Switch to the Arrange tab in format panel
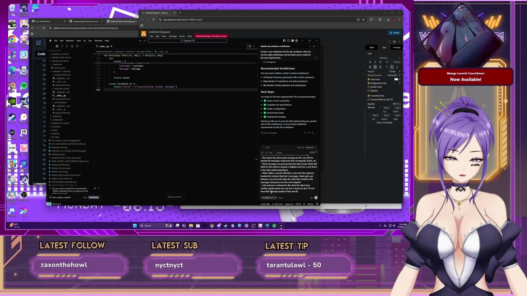 pyautogui.click(x=396, y=47)
